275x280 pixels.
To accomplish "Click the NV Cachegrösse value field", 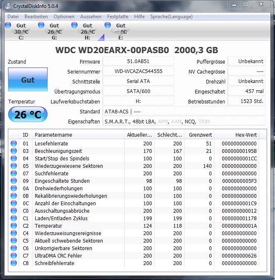I will click(x=247, y=71).
